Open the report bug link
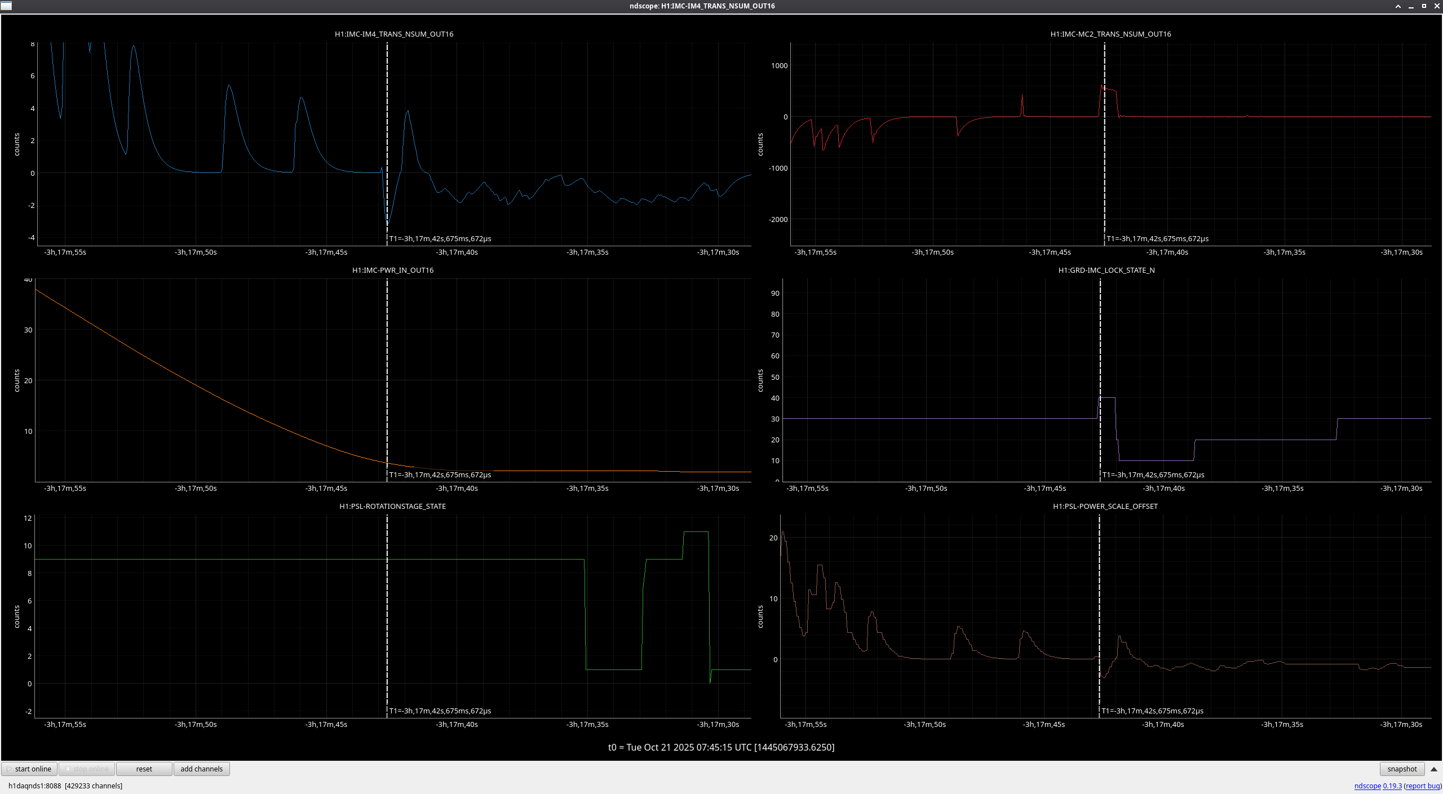 click(x=1423, y=786)
